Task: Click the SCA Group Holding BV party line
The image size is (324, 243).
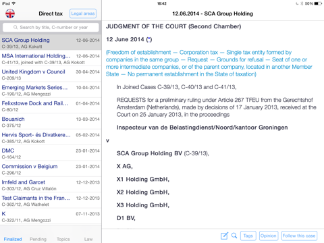Action: [163, 153]
